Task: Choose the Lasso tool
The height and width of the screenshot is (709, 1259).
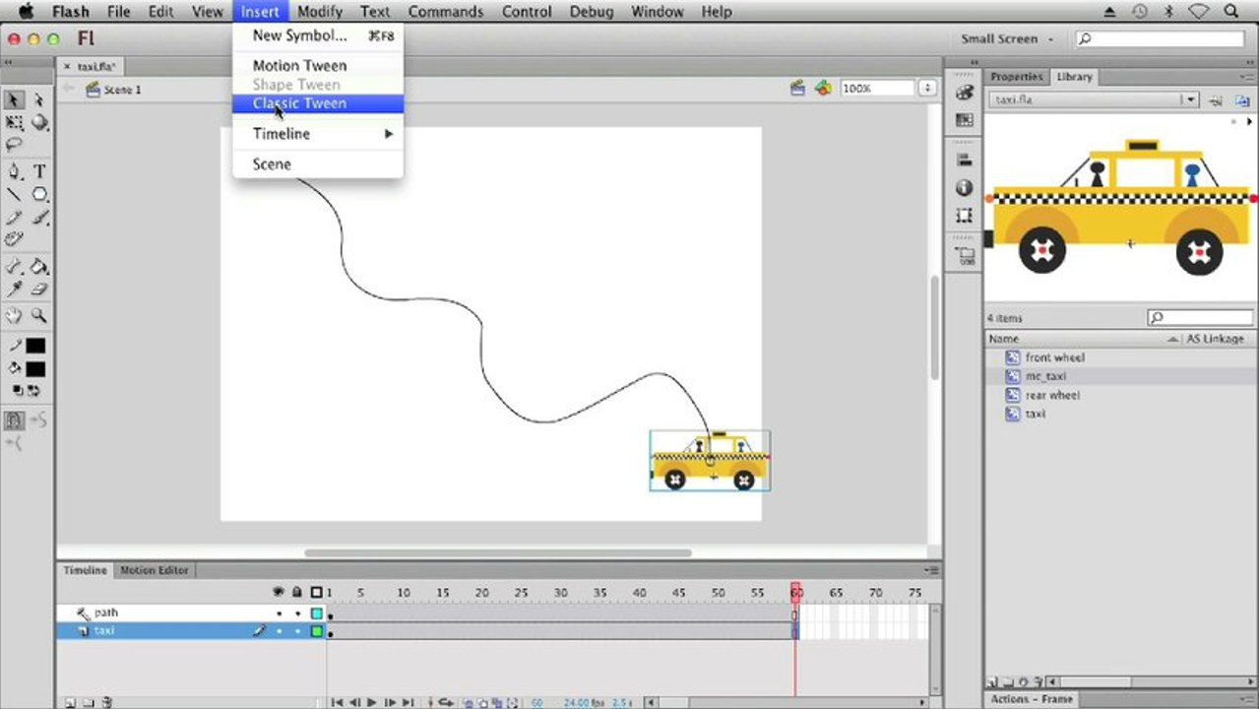Action: (15, 145)
